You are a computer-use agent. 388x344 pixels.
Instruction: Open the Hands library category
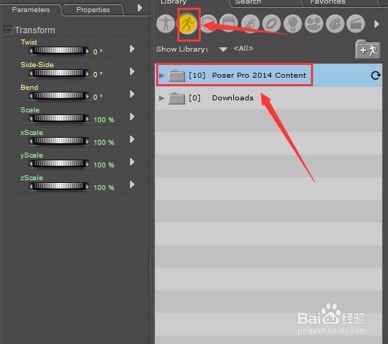(250, 24)
